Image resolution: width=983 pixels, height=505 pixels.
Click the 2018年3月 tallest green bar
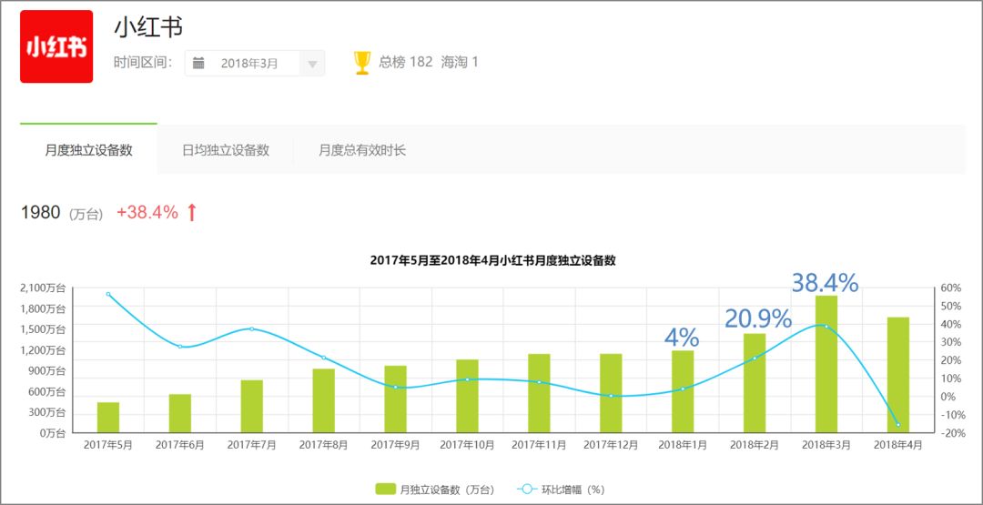point(826,364)
